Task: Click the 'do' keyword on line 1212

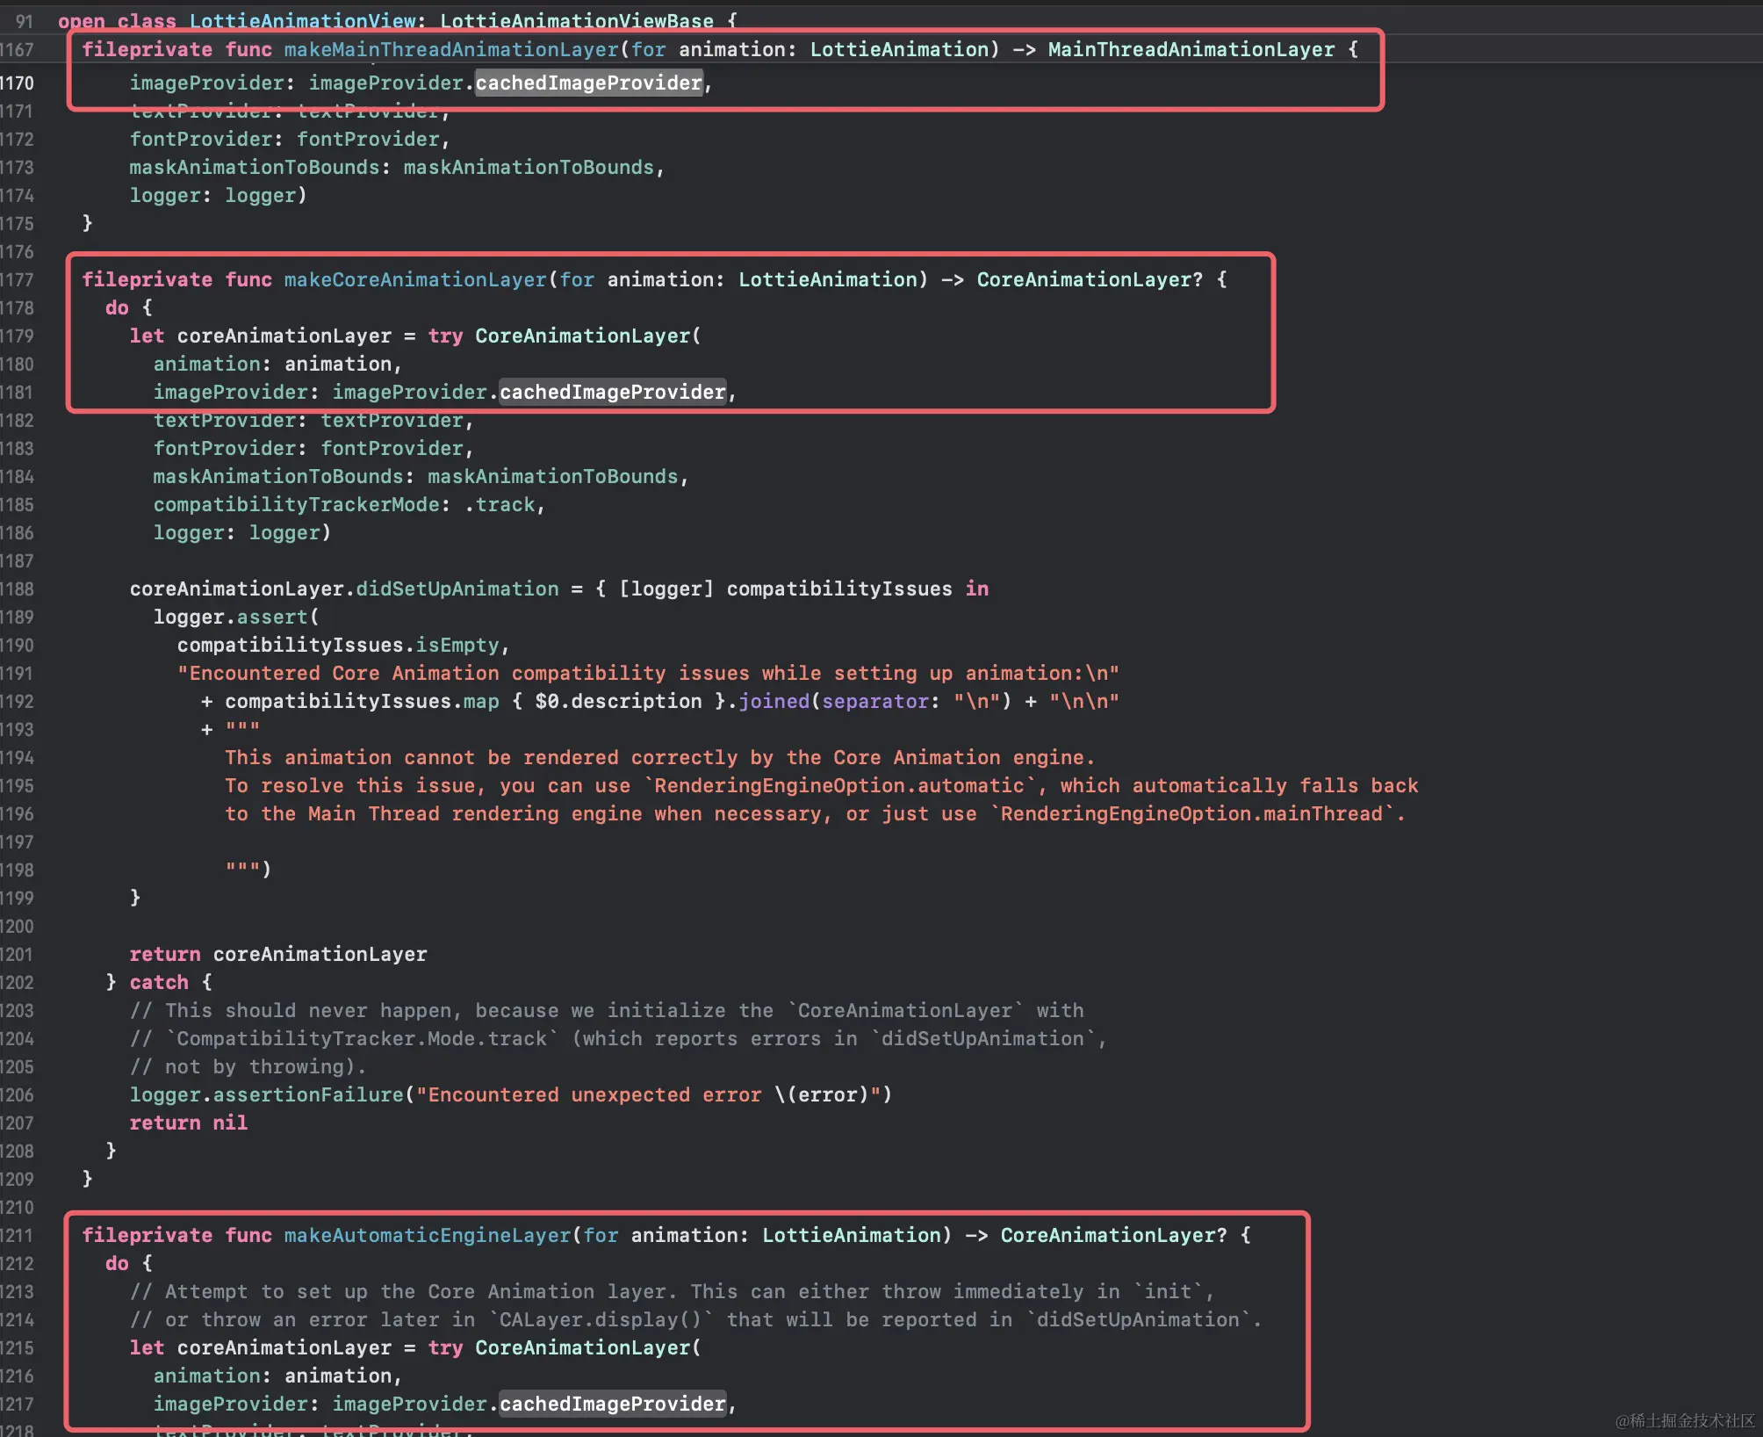Action: click(x=117, y=1264)
